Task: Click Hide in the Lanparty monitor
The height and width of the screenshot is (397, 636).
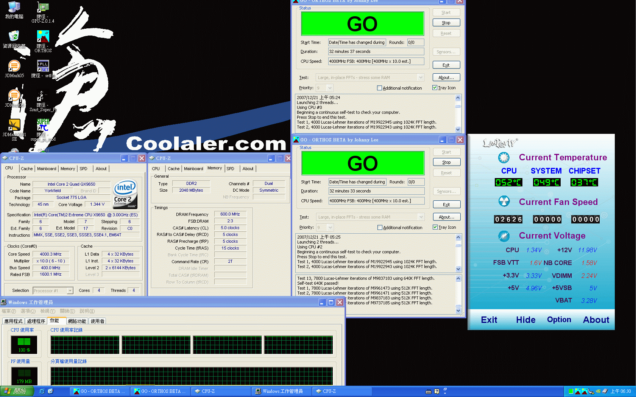Action: coord(525,320)
